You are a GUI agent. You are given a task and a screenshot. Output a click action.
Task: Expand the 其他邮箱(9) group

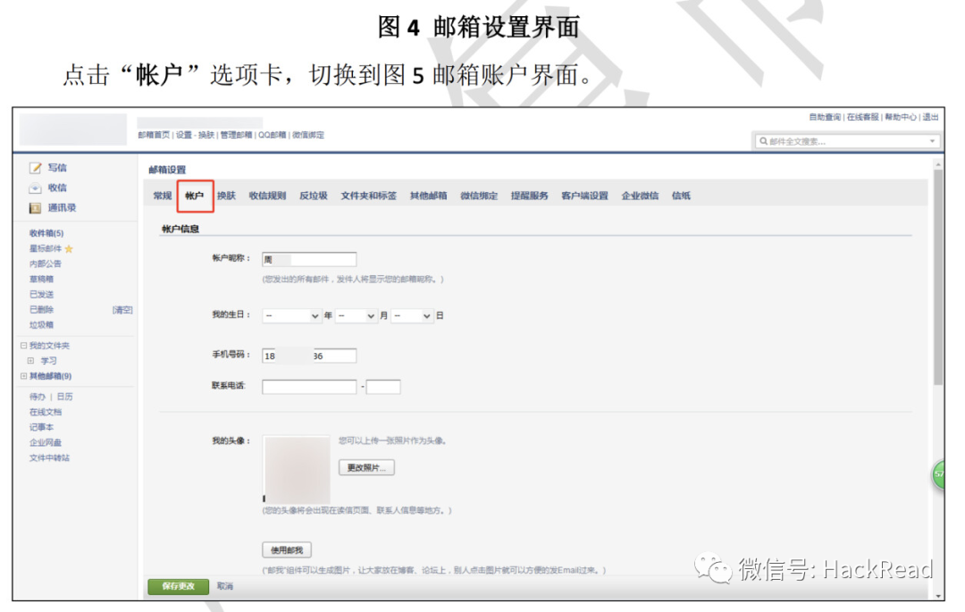[x=23, y=376]
